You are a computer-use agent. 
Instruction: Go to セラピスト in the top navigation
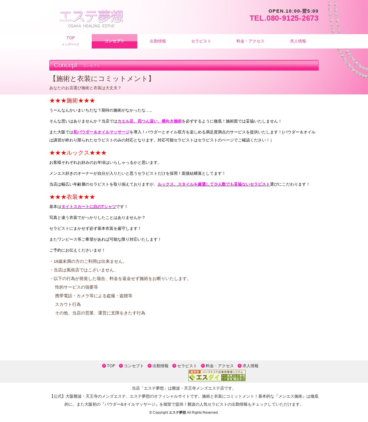(x=201, y=41)
